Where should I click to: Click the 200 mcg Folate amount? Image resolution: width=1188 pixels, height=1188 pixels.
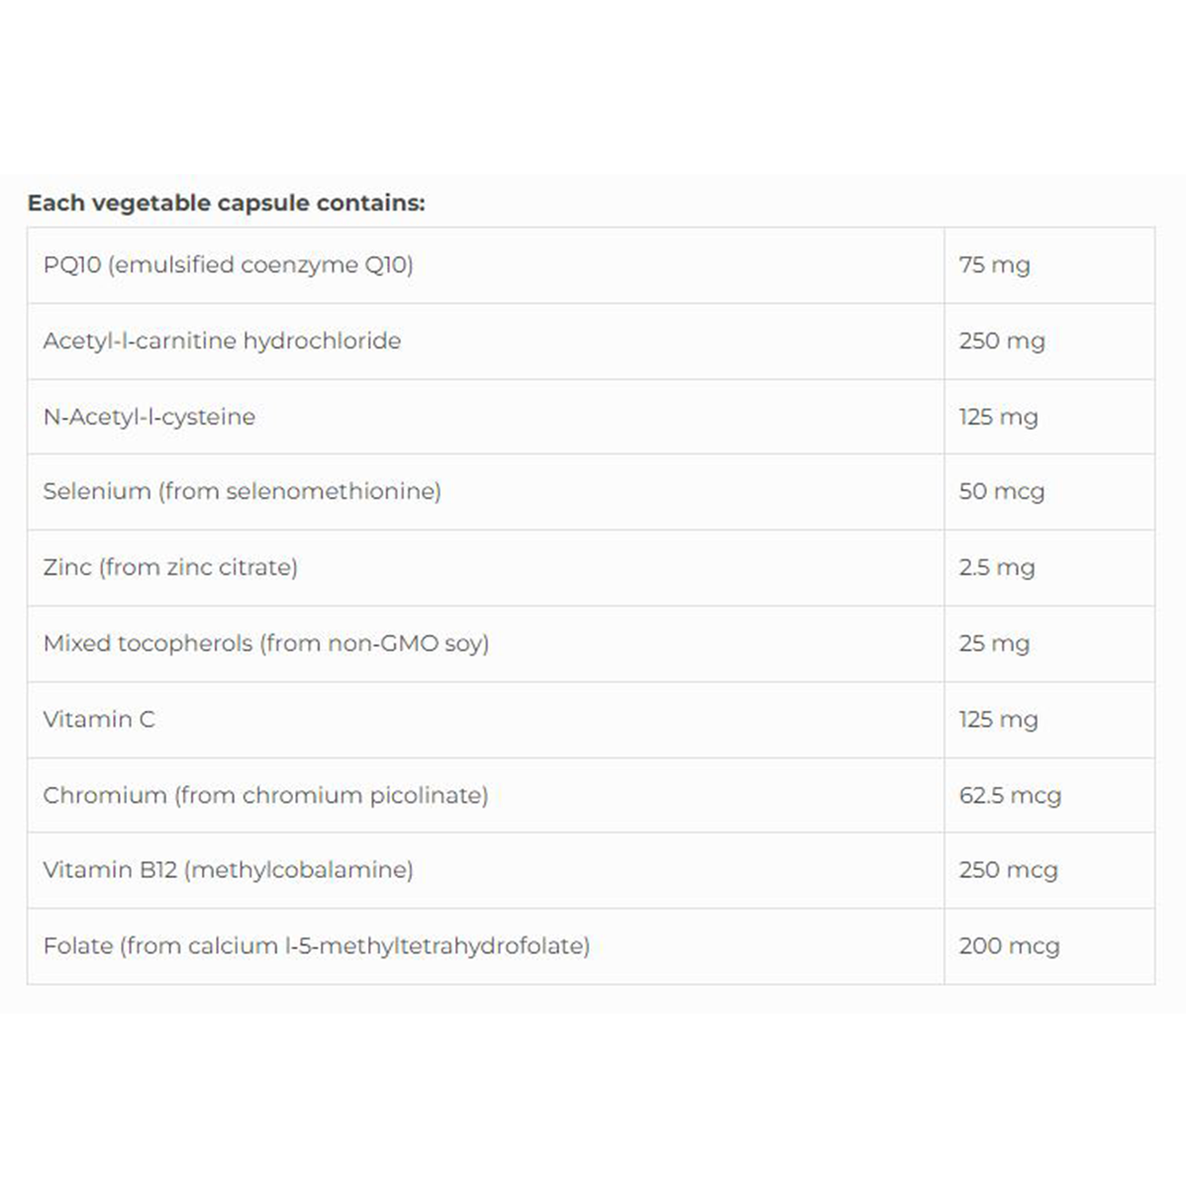(x=1009, y=946)
